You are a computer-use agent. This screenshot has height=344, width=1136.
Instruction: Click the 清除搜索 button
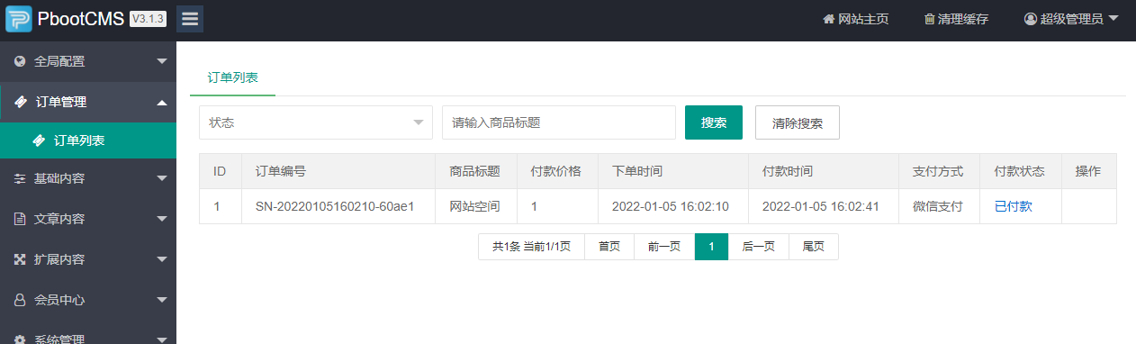pos(798,122)
